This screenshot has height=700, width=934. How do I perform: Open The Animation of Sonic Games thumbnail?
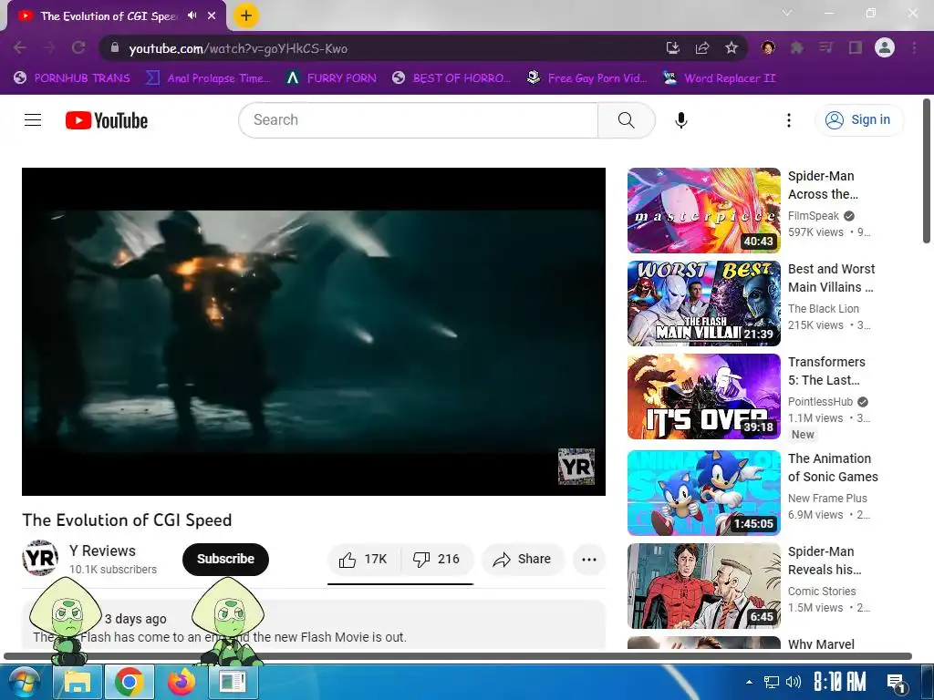coord(703,493)
